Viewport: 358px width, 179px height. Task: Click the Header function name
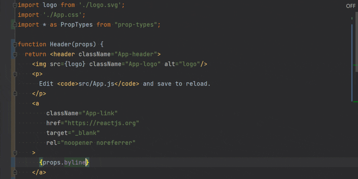tap(60, 44)
